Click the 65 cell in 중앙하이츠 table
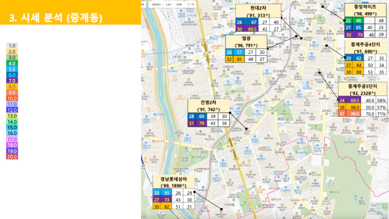 pos(358,27)
